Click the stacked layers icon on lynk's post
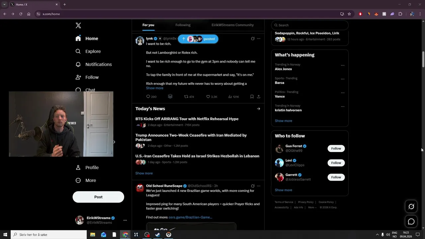425x239 pixels. pos(170,97)
